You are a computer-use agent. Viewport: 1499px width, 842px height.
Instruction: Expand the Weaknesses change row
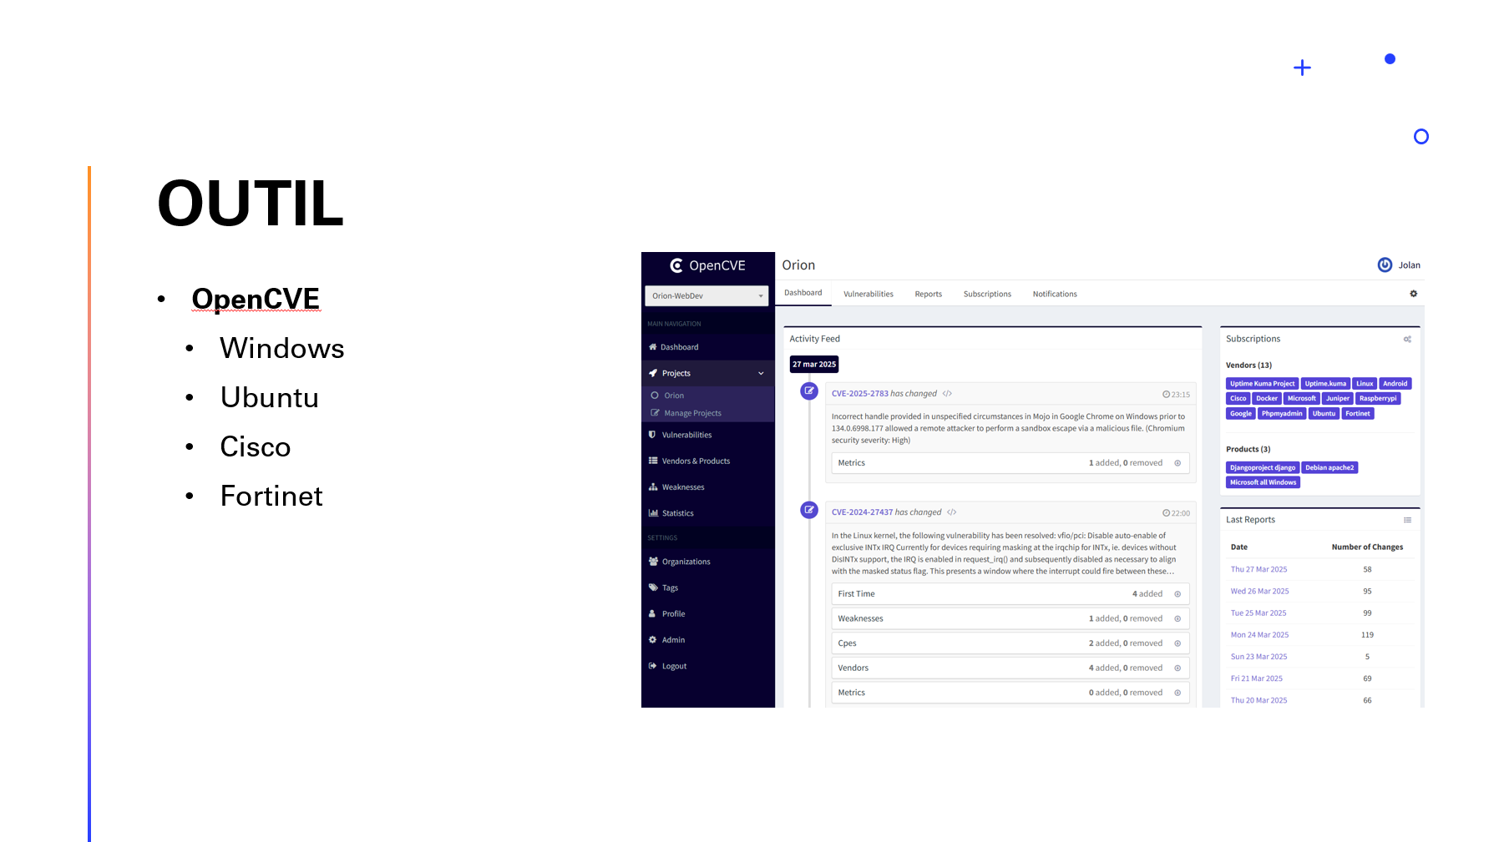point(1010,618)
